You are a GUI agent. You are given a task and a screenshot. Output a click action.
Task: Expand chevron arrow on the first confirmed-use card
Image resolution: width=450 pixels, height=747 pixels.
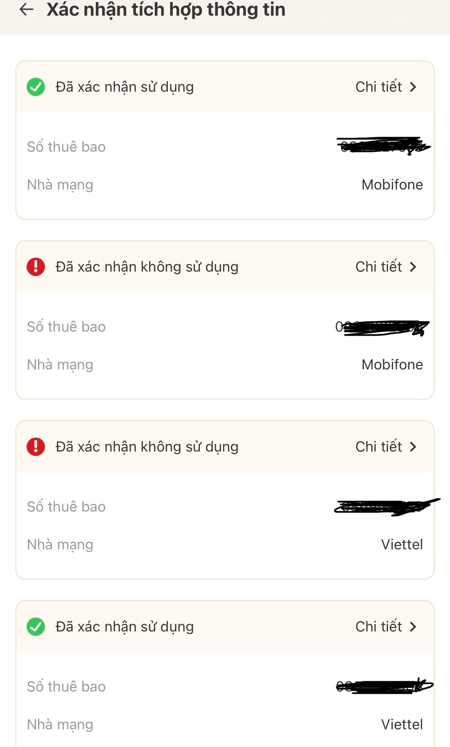[413, 87]
